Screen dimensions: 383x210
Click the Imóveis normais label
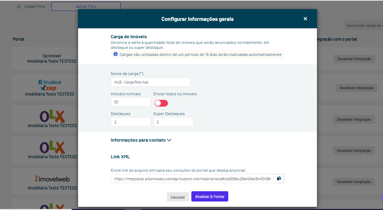[x=126, y=94]
